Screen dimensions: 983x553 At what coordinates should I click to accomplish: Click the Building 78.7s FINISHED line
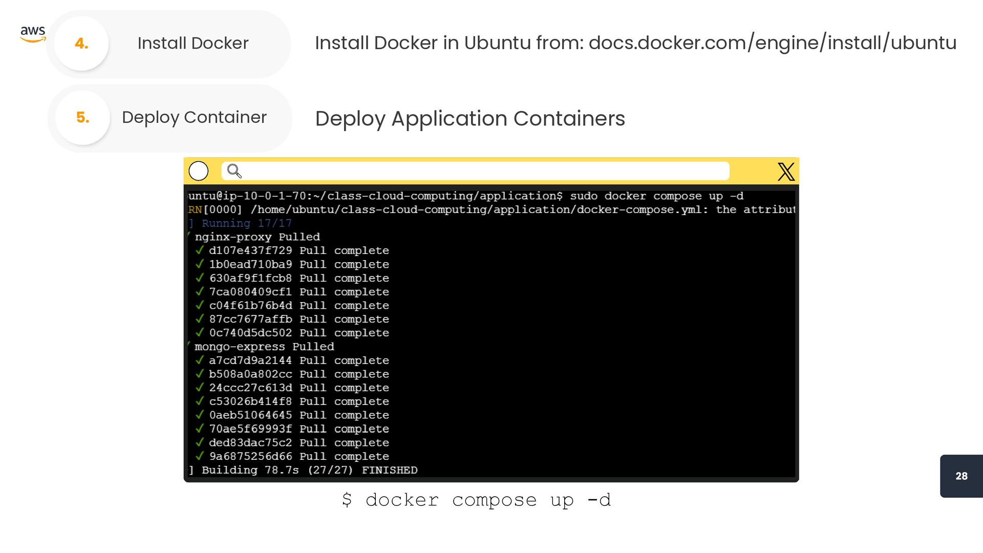(309, 470)
